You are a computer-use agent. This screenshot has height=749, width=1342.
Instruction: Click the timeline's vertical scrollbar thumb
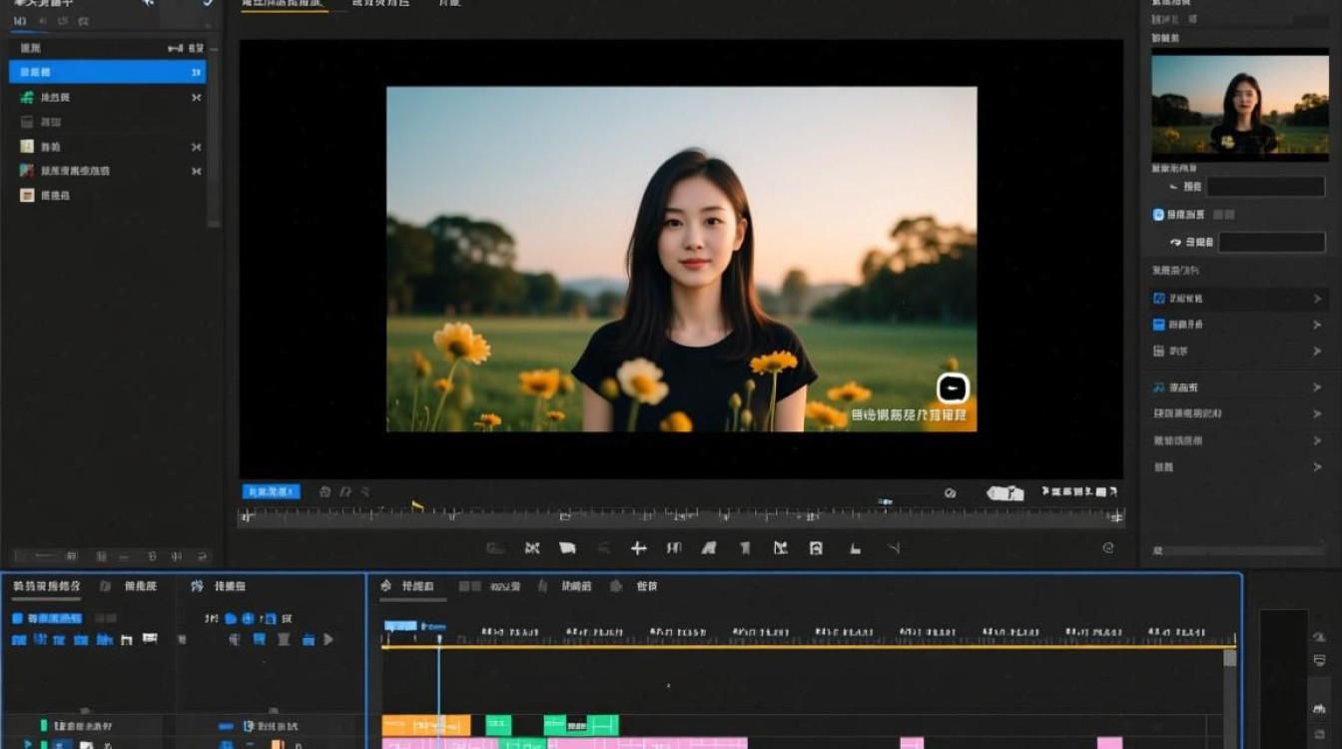click(x=1229, y=658)
